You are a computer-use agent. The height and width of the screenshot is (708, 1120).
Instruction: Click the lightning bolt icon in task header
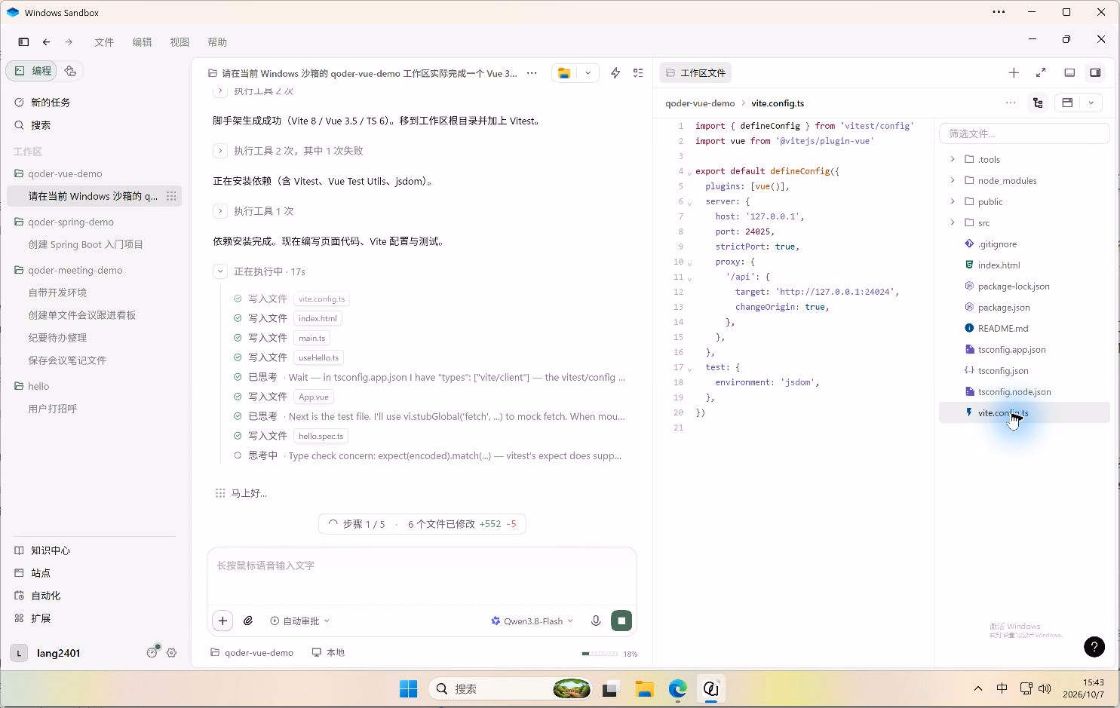click(x=615, y=73)
